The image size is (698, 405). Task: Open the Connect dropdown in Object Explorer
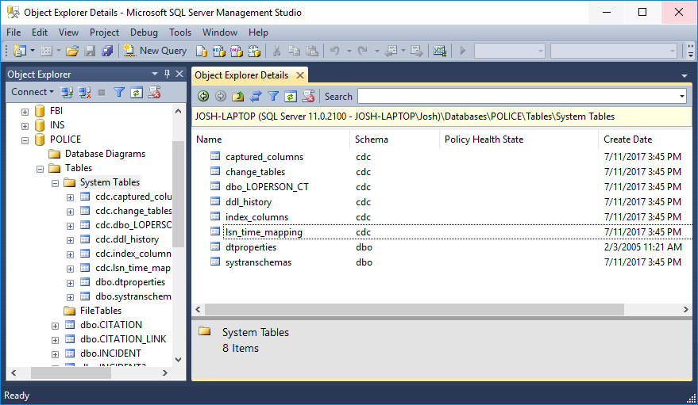click(32, 92)
